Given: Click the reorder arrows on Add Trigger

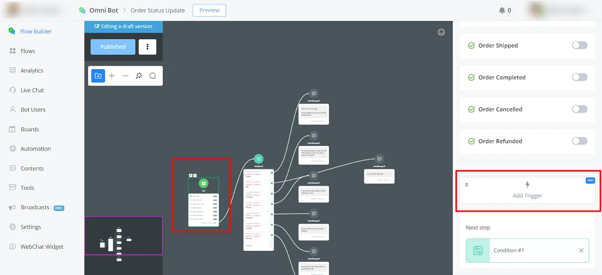Looking at the screenshot, I should (x=467, y=185).
